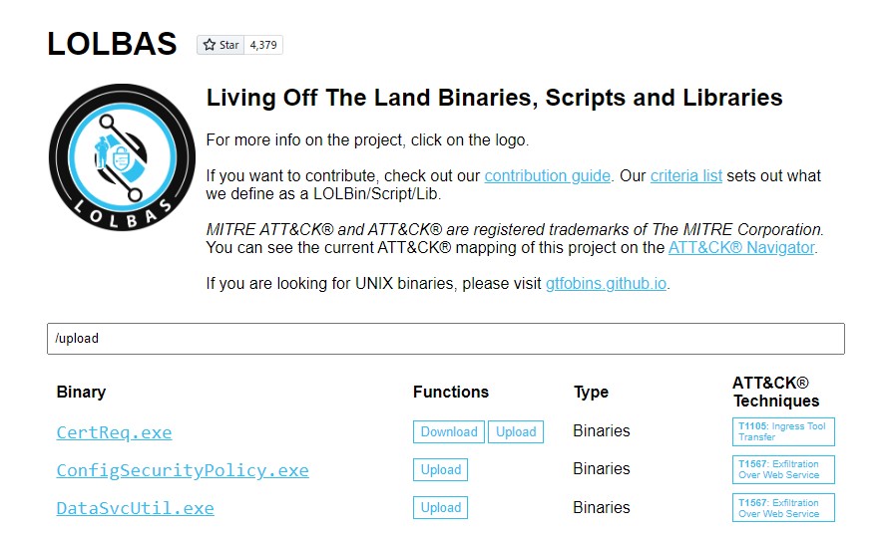The height and width of the screenshot is (537, 890).
Task: Open the CertReq.exe binary page
Action: click(x=114, y=432)
